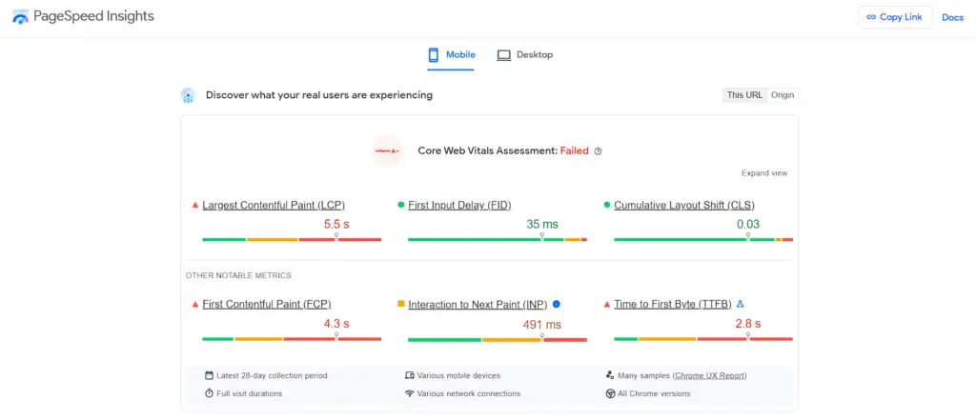Click the calendar icon for 28-day collection period
The height and width of the screenshot is (420, 976).
(209, 375)
